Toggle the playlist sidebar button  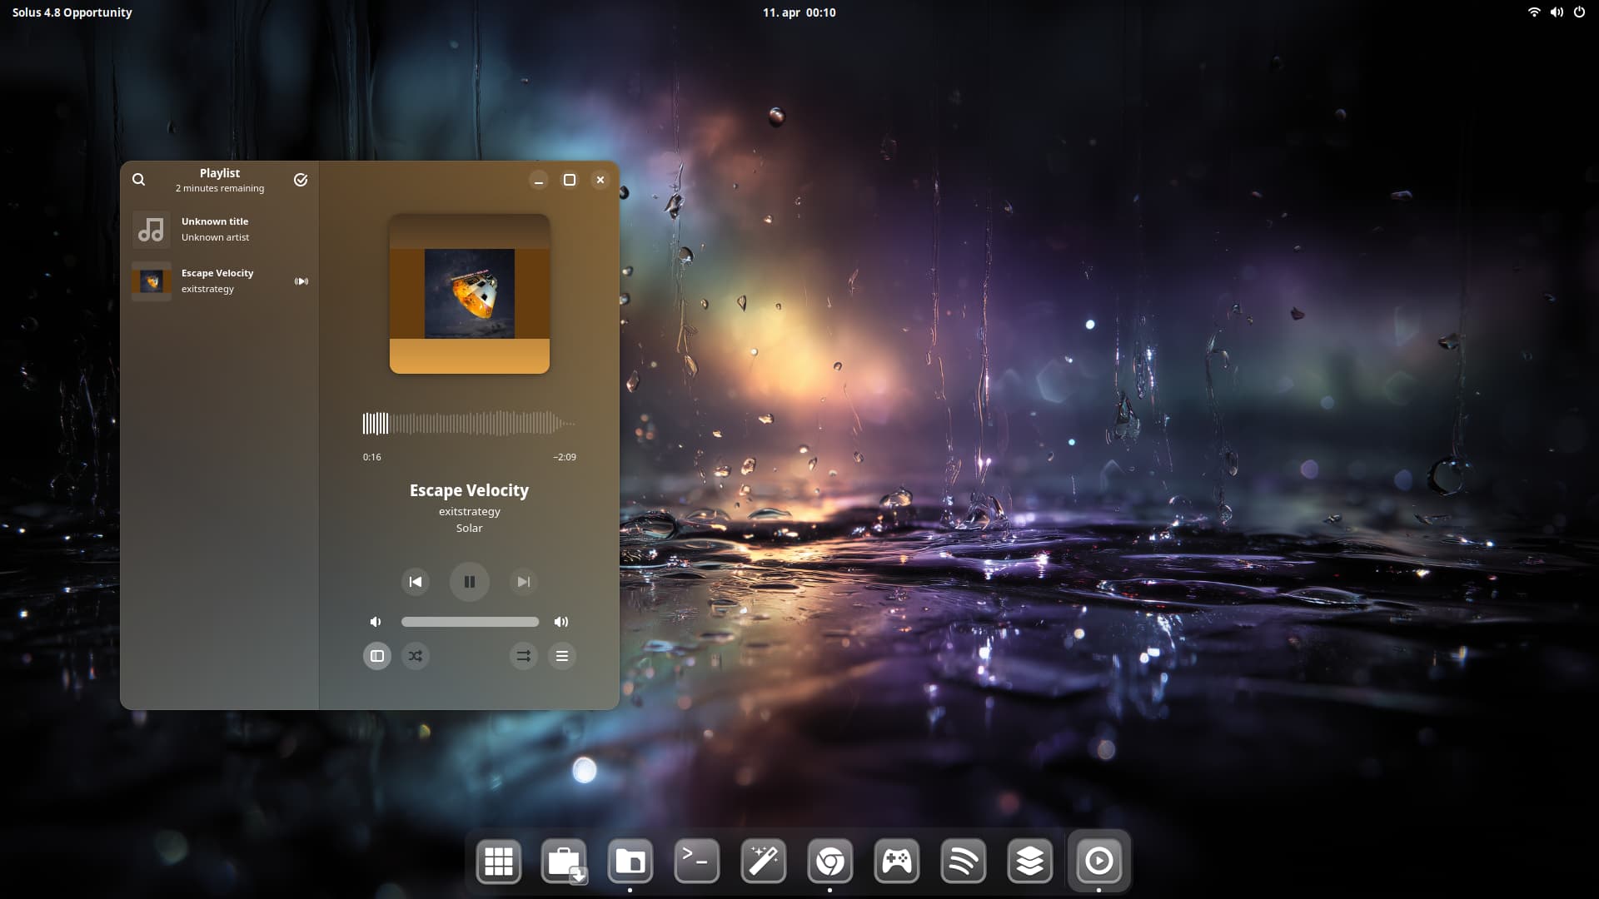[377, 656]
